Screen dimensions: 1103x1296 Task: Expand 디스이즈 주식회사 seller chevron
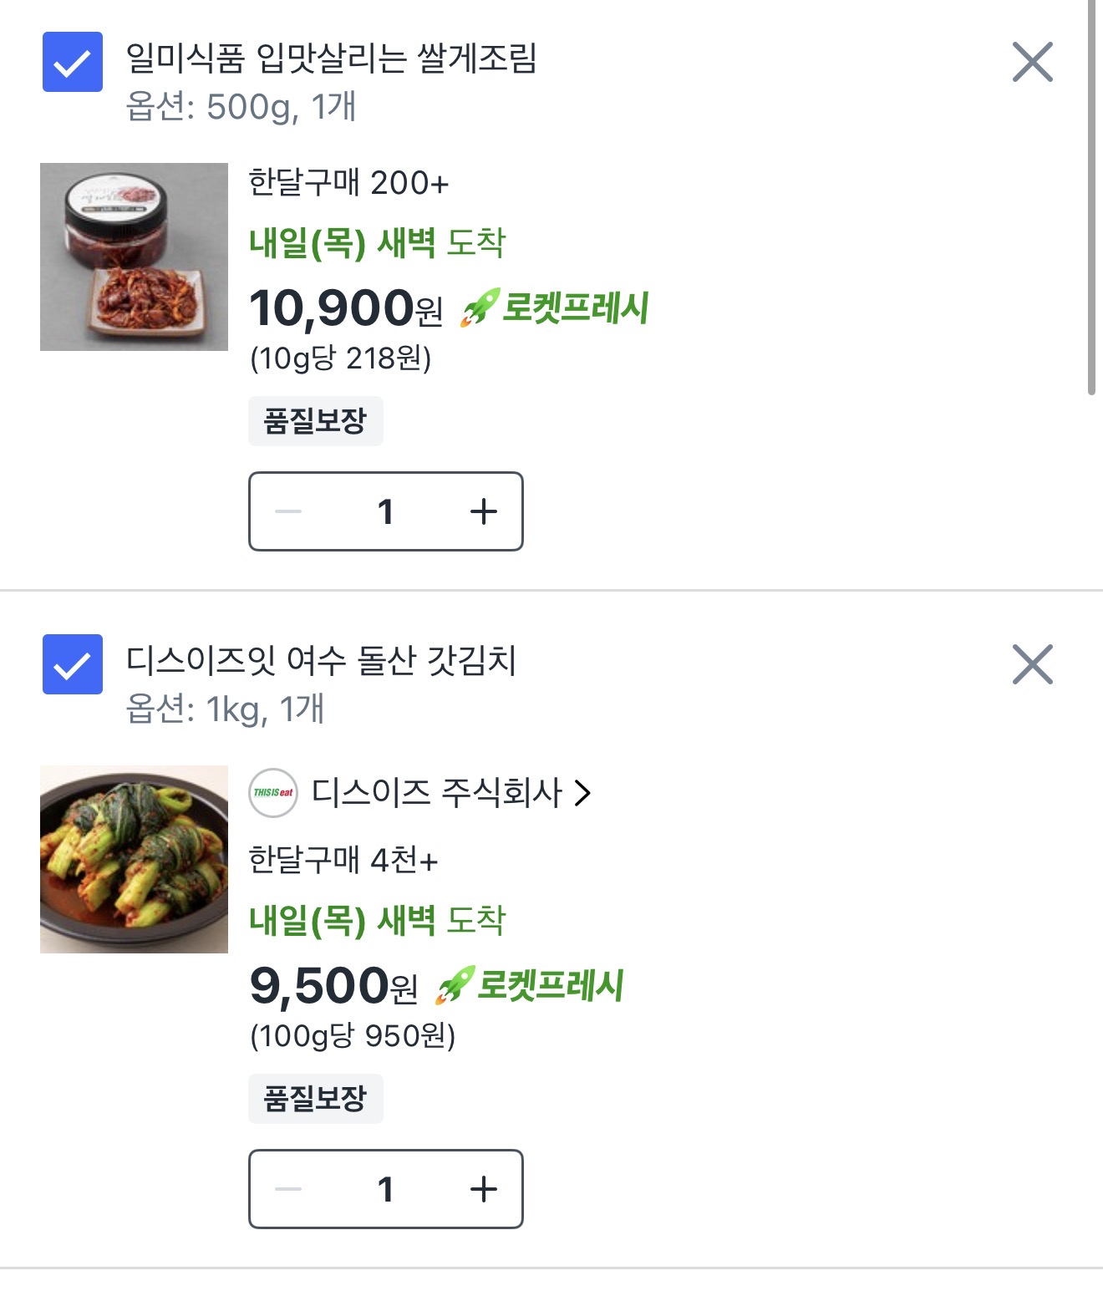point(583,792)
